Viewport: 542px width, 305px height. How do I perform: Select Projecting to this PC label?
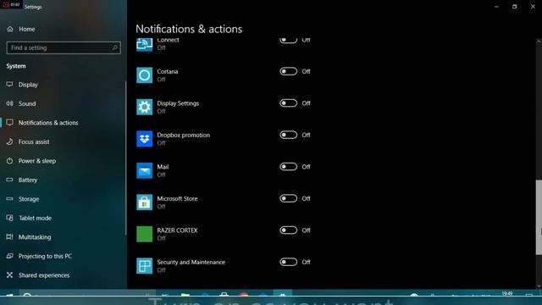click(x=45, y=256)
